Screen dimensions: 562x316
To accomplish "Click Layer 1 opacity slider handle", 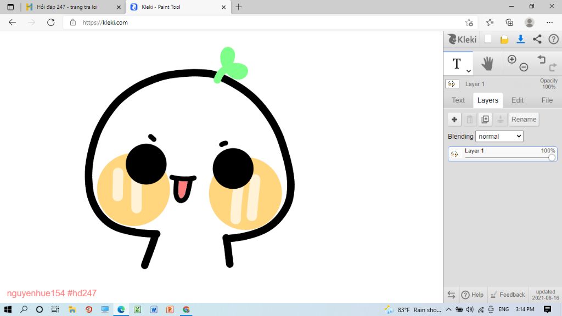I will pos(552,157).
